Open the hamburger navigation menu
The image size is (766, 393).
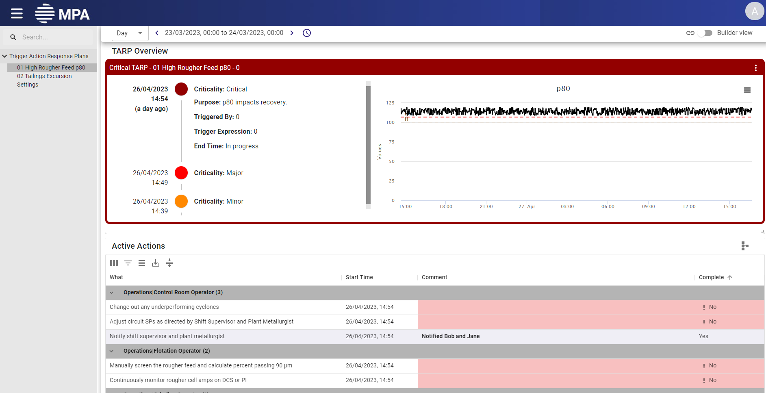[x=17, y=13]
